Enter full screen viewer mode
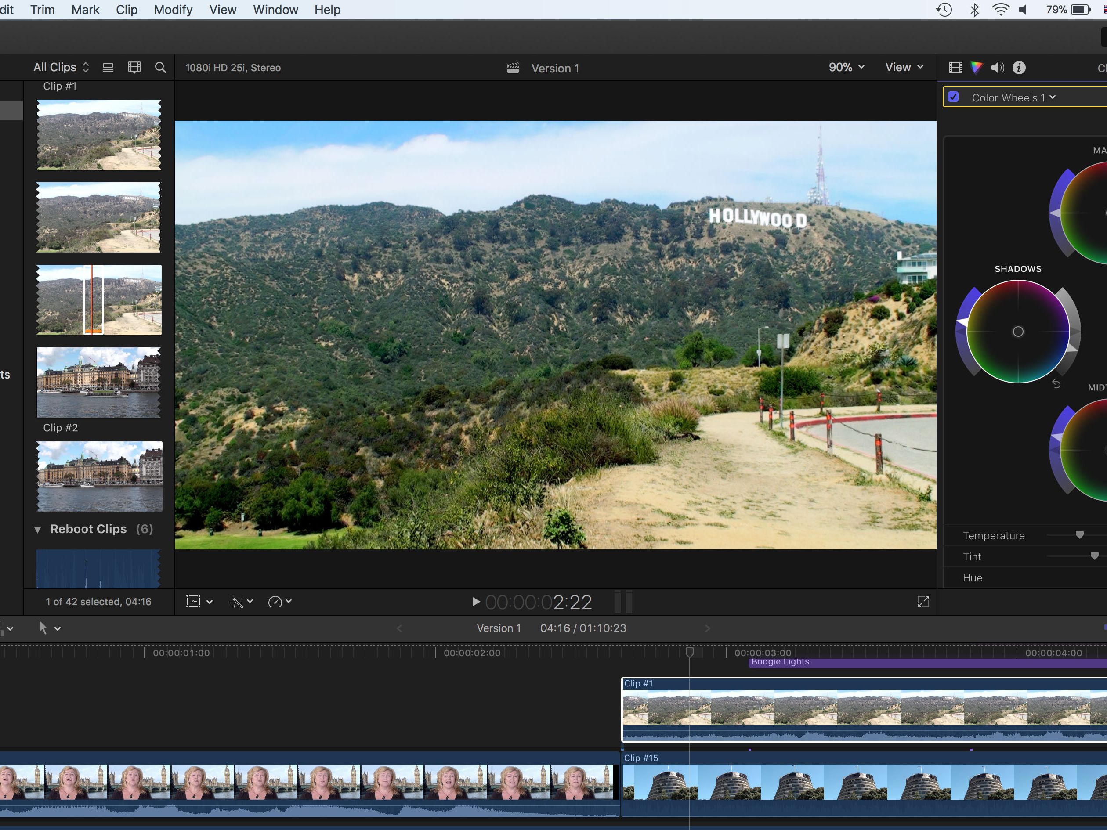This screenshot has width=1107, height=830. (x=923, y=601)
